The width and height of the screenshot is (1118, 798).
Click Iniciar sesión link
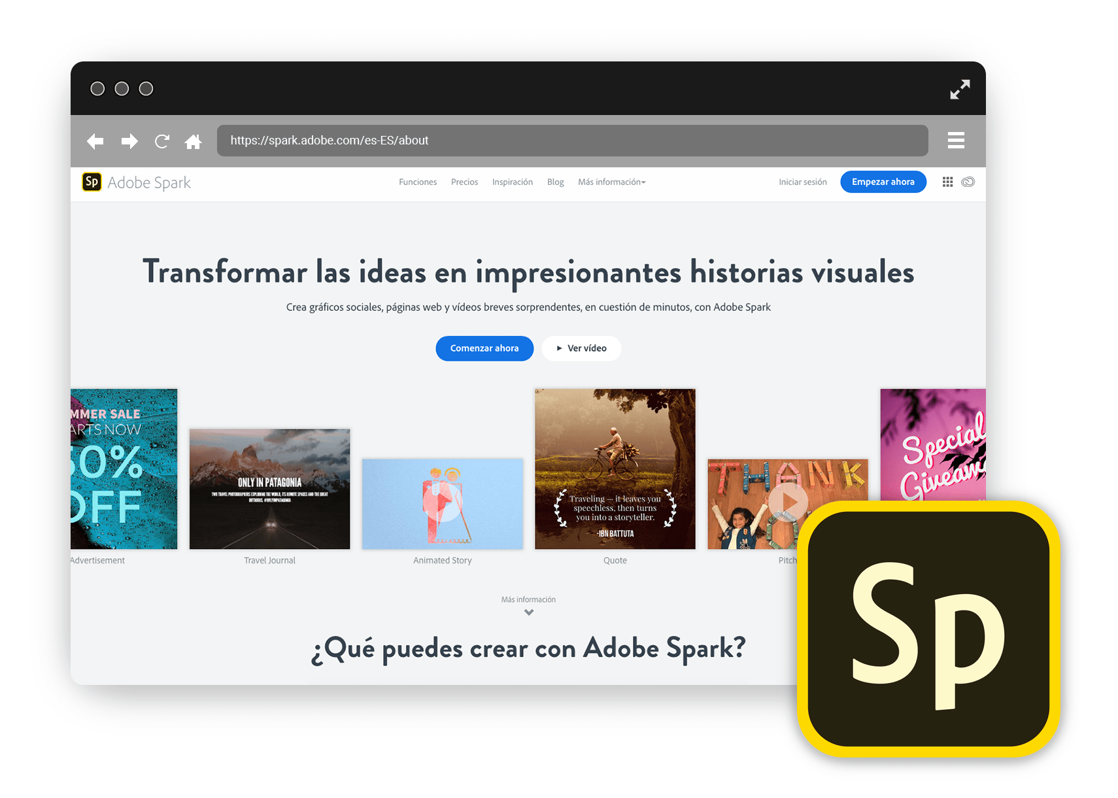coord(803,182)
